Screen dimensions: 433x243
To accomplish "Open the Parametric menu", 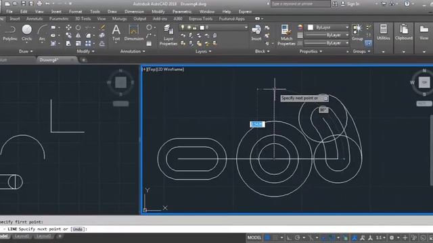I will [182, 11].
